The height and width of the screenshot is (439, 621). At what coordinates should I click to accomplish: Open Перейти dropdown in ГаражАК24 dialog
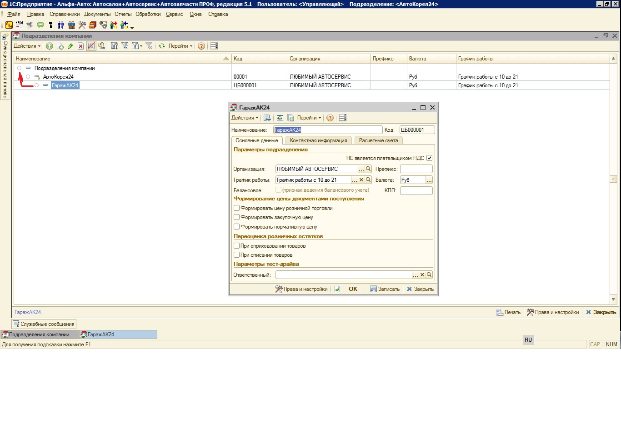point(309,118)
